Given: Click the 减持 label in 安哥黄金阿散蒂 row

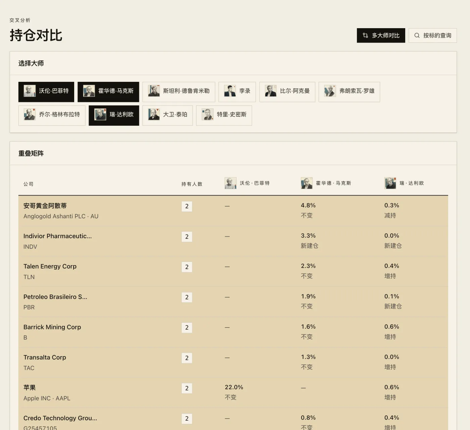Looking at the screenshot, I should (390, 216).
